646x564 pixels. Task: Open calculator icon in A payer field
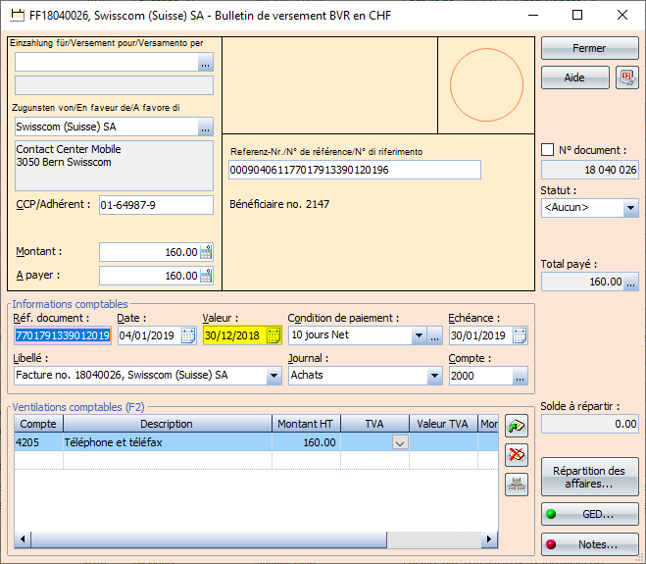click(x=206, y=276)
